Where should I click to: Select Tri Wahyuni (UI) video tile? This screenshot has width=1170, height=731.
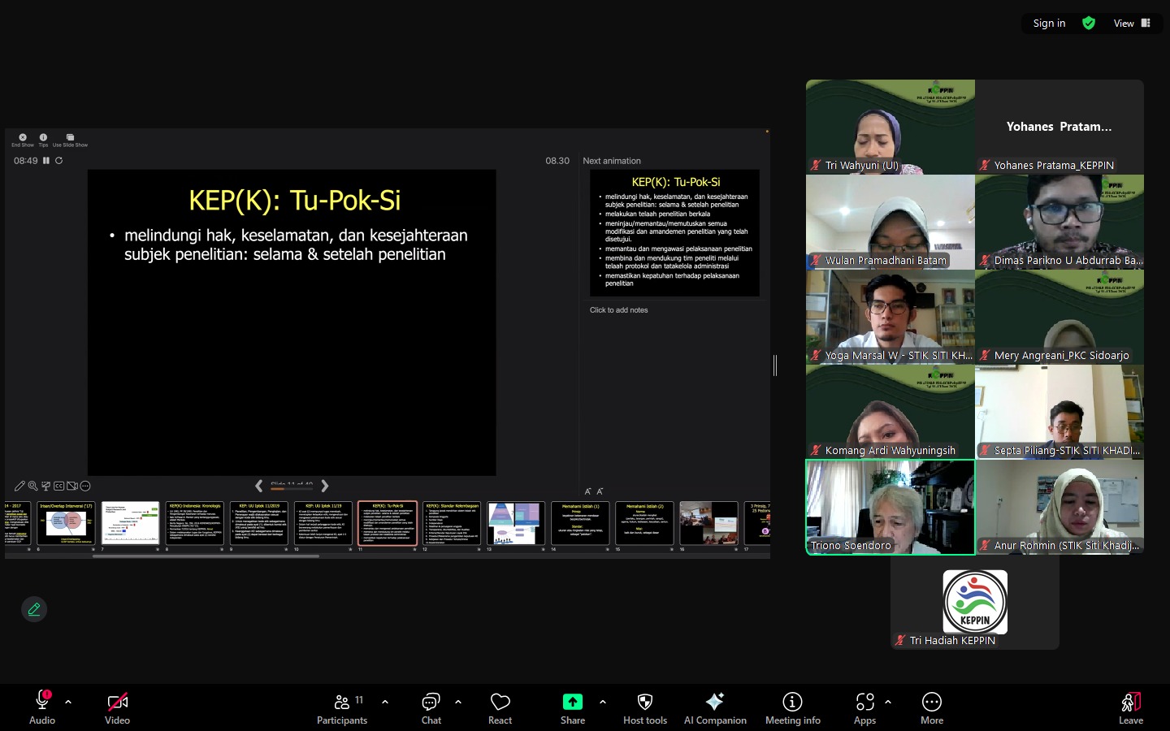[x=890, y=127]
